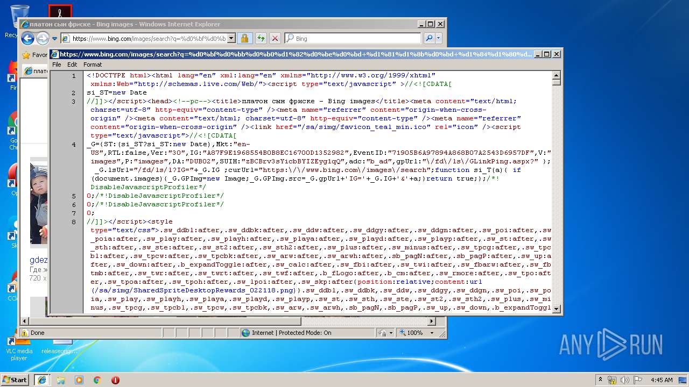Click the Start button
This screenshot has width=689, height=387.
pyautogui.click(x=15, y=379)
